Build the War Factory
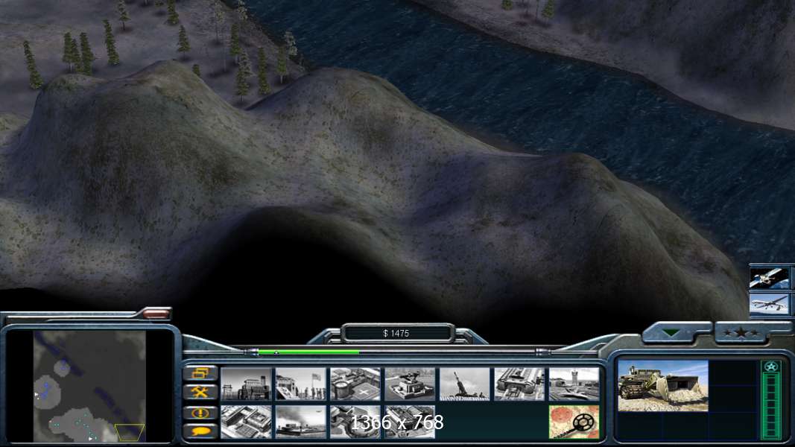Viewport: 795px width, 447px height. [519, 384]
